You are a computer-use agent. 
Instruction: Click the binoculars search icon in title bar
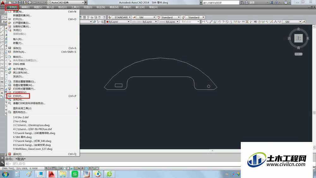point(242,3)
